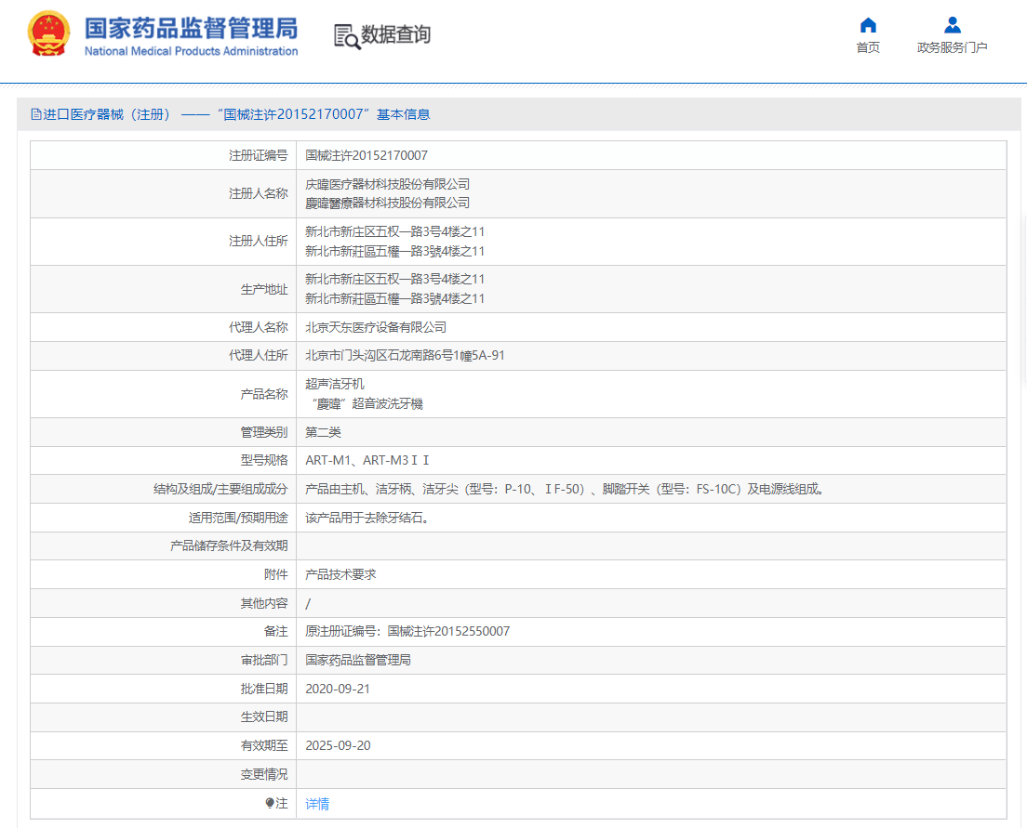The height and width of the screenshot is (828, 1027).
Task: Click structure description 产品由主机、洁牙柄
Action: coord(565,489)
